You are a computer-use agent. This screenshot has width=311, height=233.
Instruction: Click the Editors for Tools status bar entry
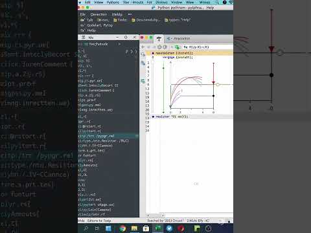[x=99, y=221]
